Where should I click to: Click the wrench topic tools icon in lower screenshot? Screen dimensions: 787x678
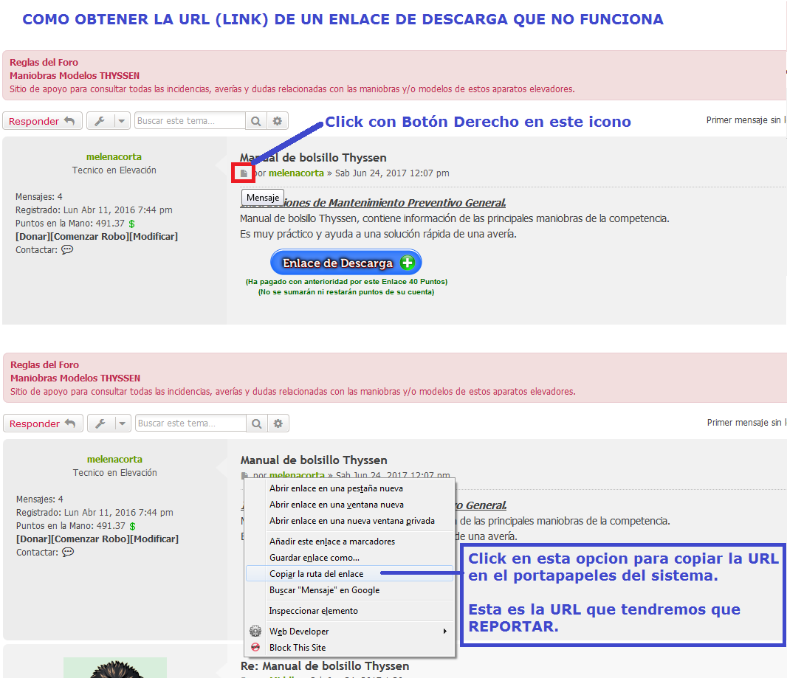point(101,423)
